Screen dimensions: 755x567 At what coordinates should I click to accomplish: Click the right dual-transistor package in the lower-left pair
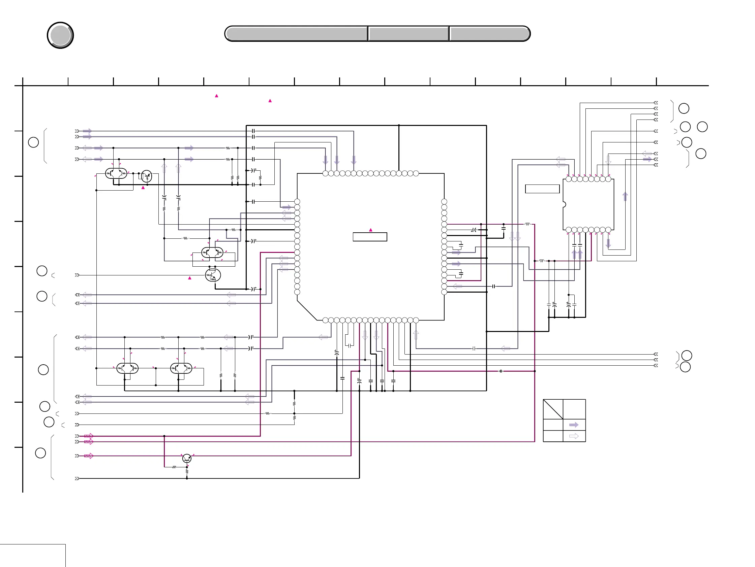181,368
